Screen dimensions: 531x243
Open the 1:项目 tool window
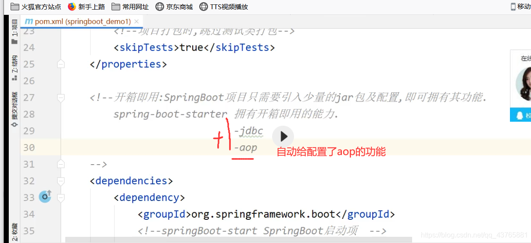pyautogui.click(x=14, y=32)
